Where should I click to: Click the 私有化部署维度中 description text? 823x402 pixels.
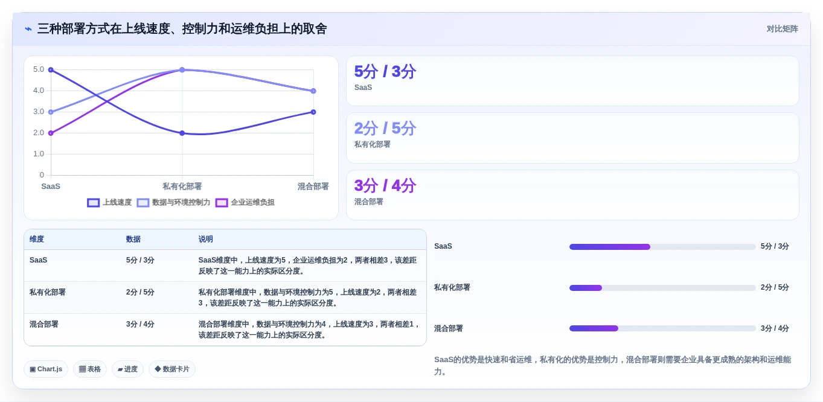[x=309, y=298]
